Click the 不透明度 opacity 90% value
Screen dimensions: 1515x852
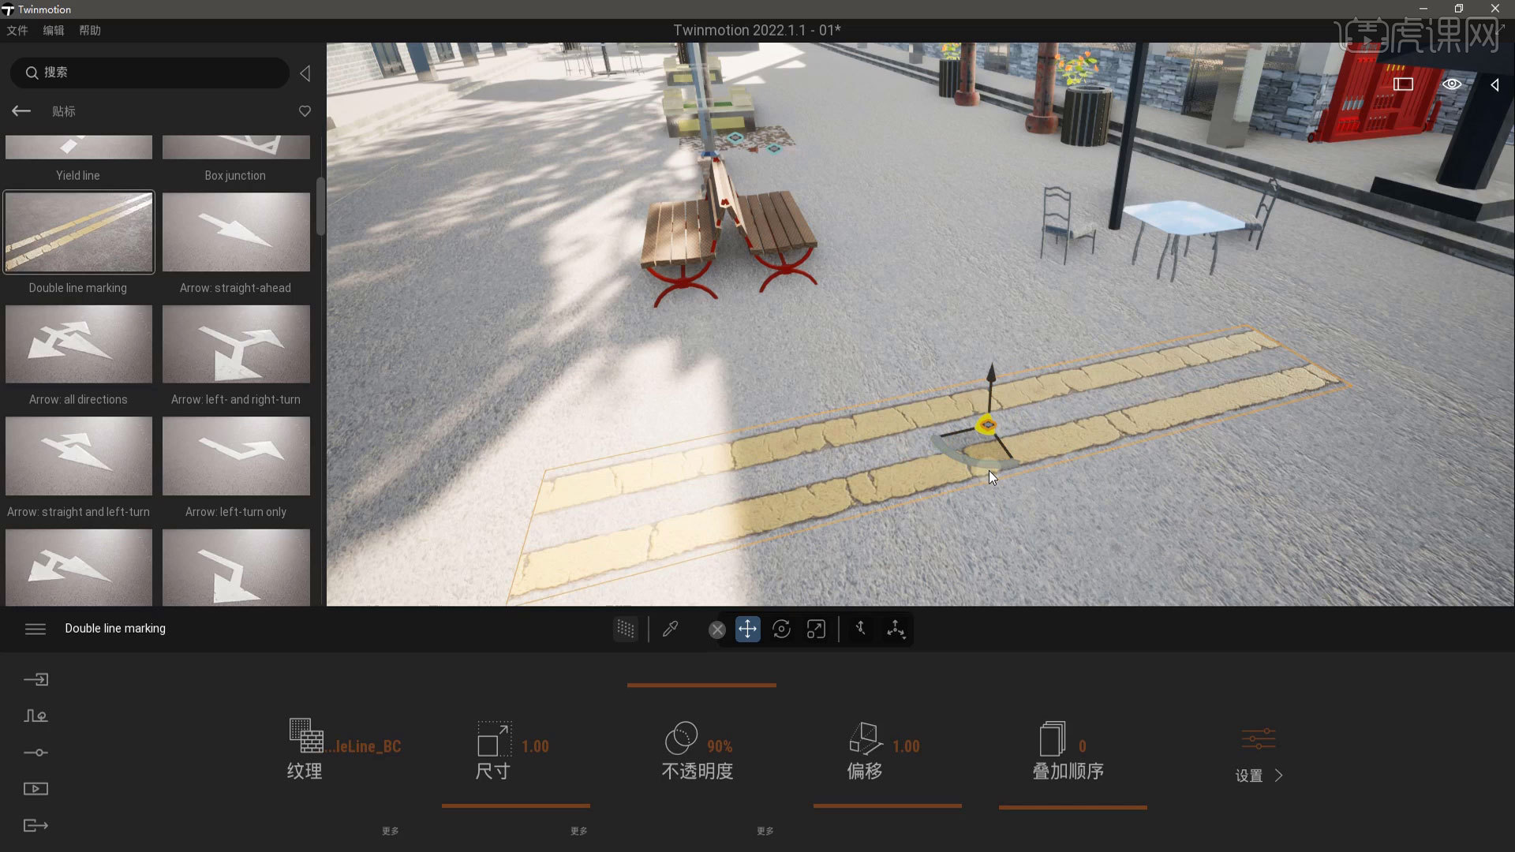coord(719,746)
